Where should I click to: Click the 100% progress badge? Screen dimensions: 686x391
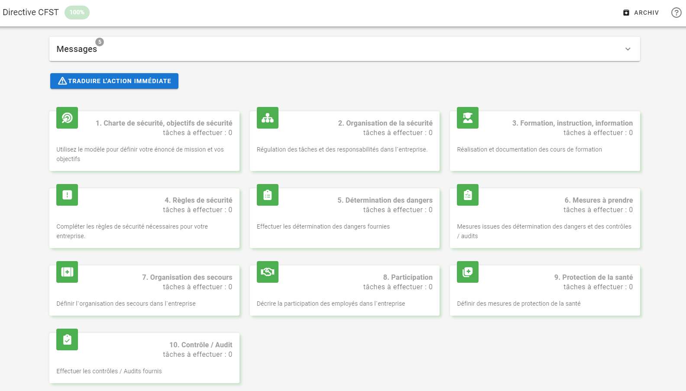pyautogui.click(x=77, y=13)
